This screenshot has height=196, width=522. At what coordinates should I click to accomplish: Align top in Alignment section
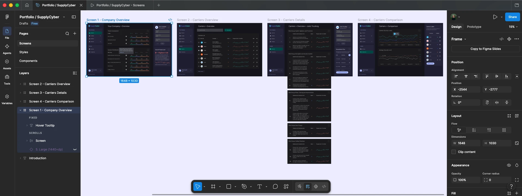point(487,76)
